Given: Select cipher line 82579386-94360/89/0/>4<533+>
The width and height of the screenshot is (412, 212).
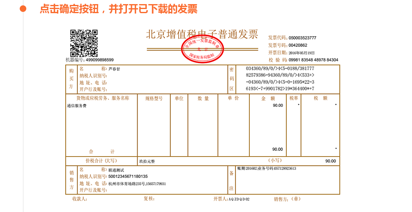Looking at the screenshot, I should pos(280,75).
